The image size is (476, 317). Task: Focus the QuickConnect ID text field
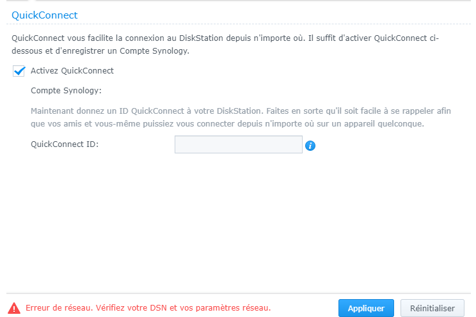(x=238, y=144)
